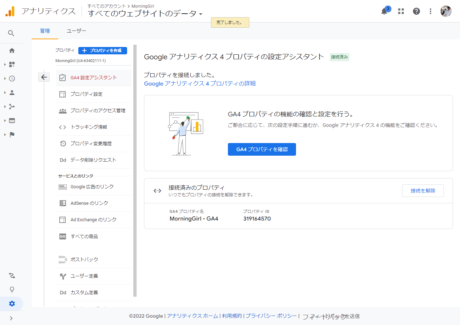Open Google アナリティクス 4 プロパティの詳細 link
Image resolution: width=460 pixels, height=325 pixels.
click(200, 83)
